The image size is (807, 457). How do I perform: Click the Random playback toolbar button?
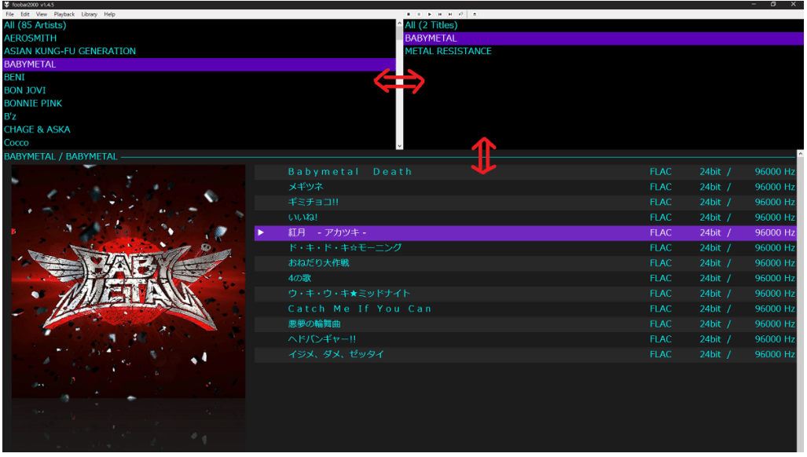[460, 14]
